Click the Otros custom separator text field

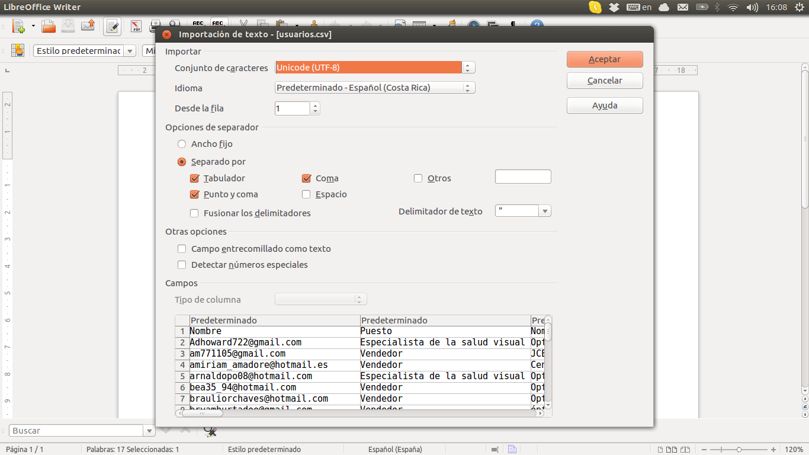click(x=523, y=177)
